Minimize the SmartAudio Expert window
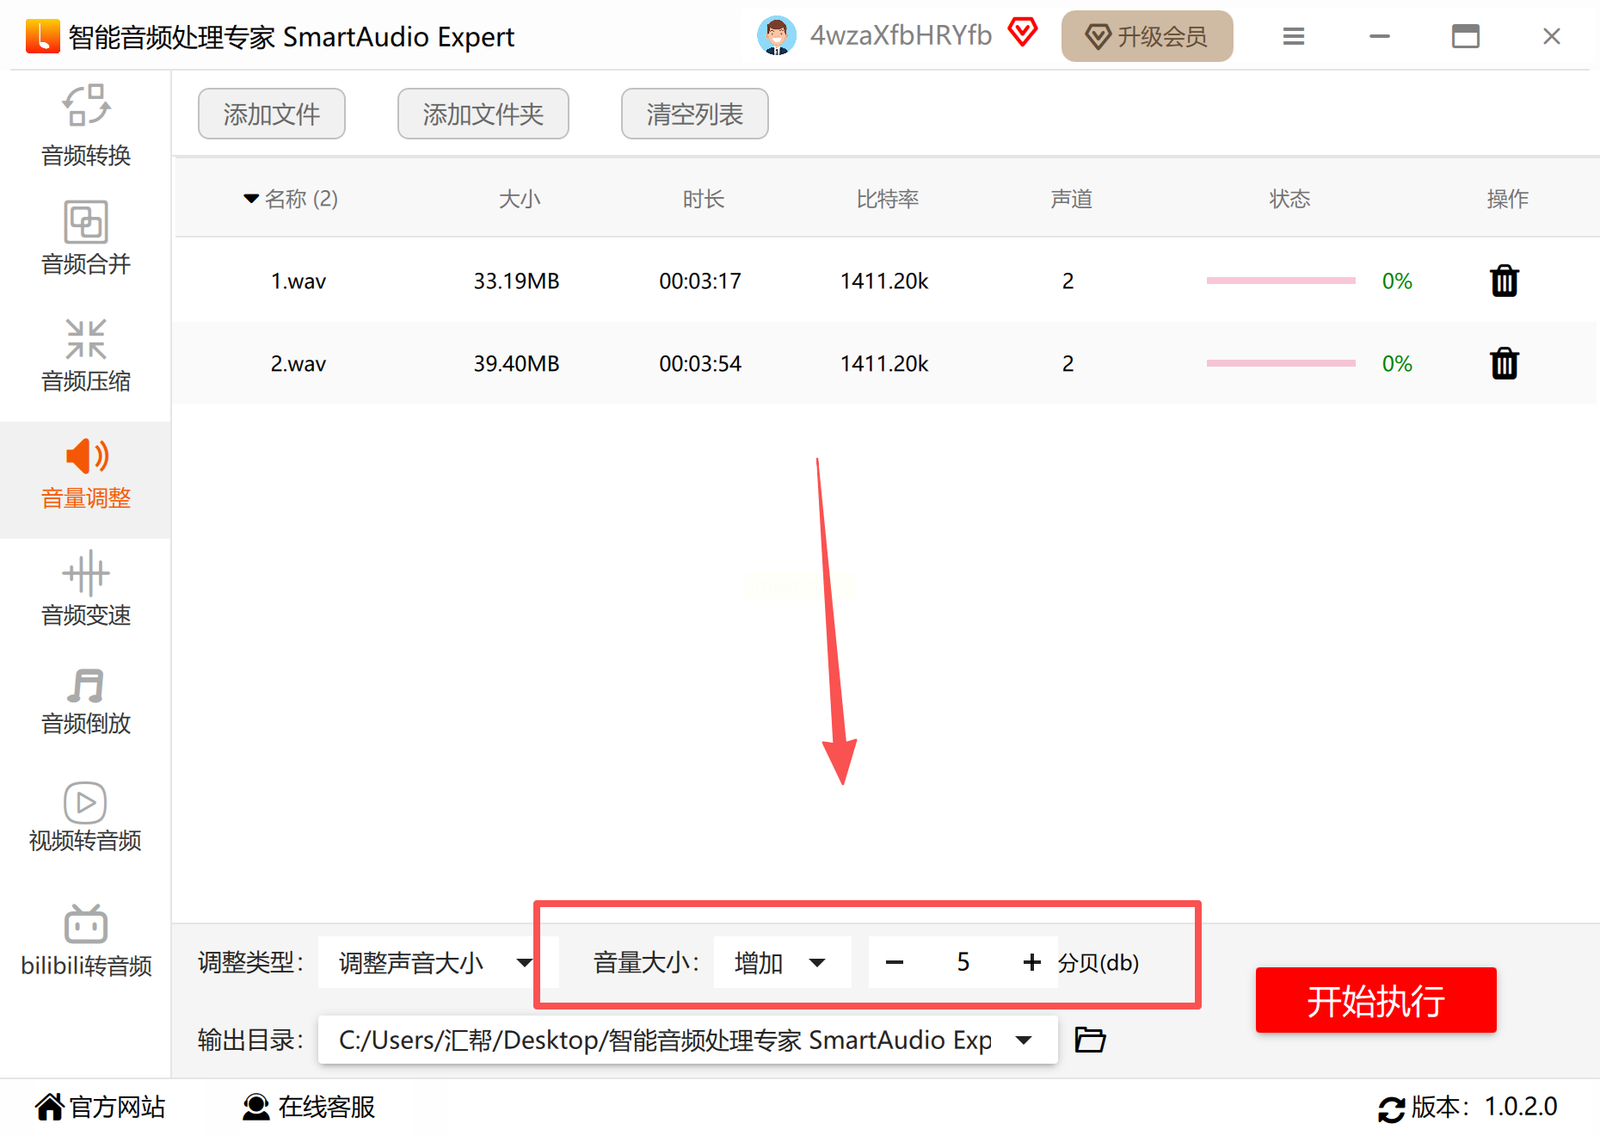Viewport: 1600px width, 1136px height. coord(1380,36)
